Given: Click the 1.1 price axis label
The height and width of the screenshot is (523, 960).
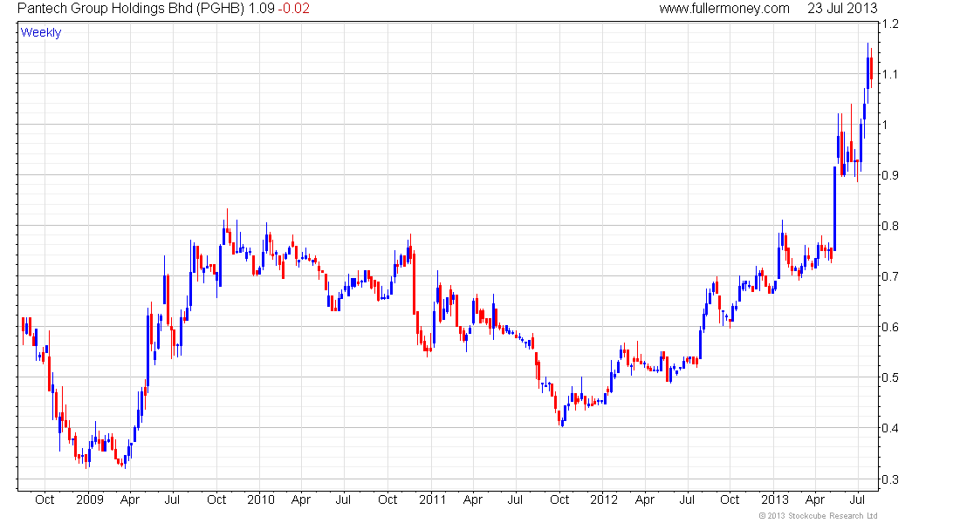Looking at the screenshot, I should point(890,74).
